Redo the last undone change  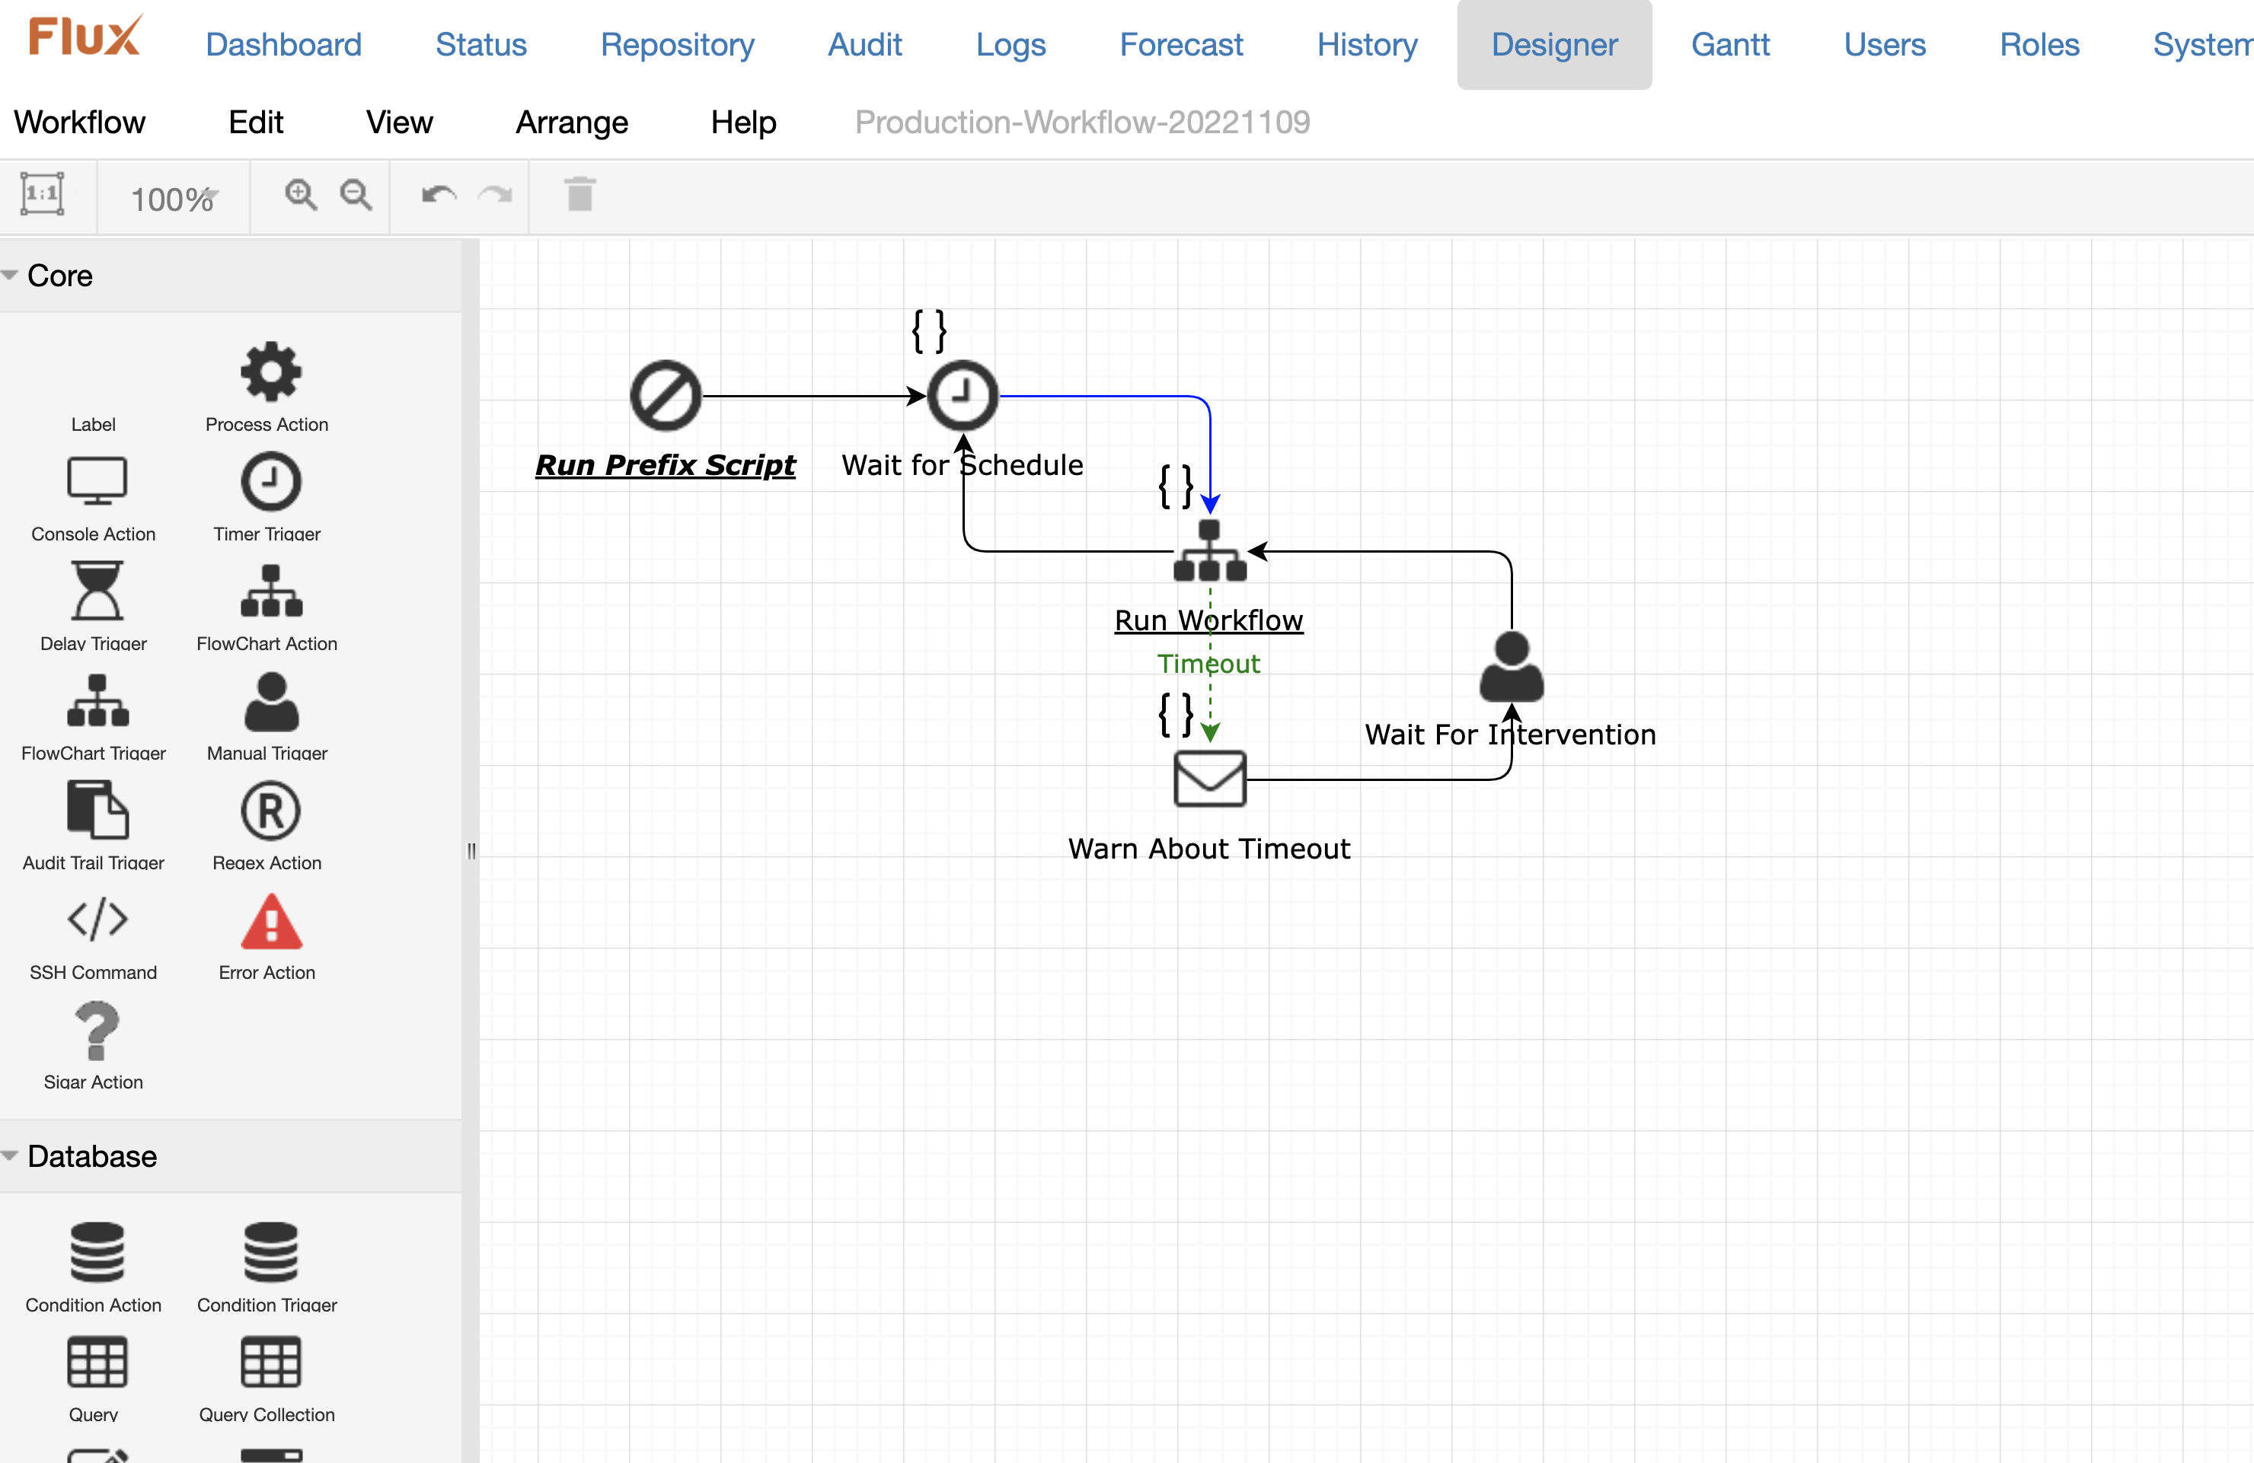[494, 195]
